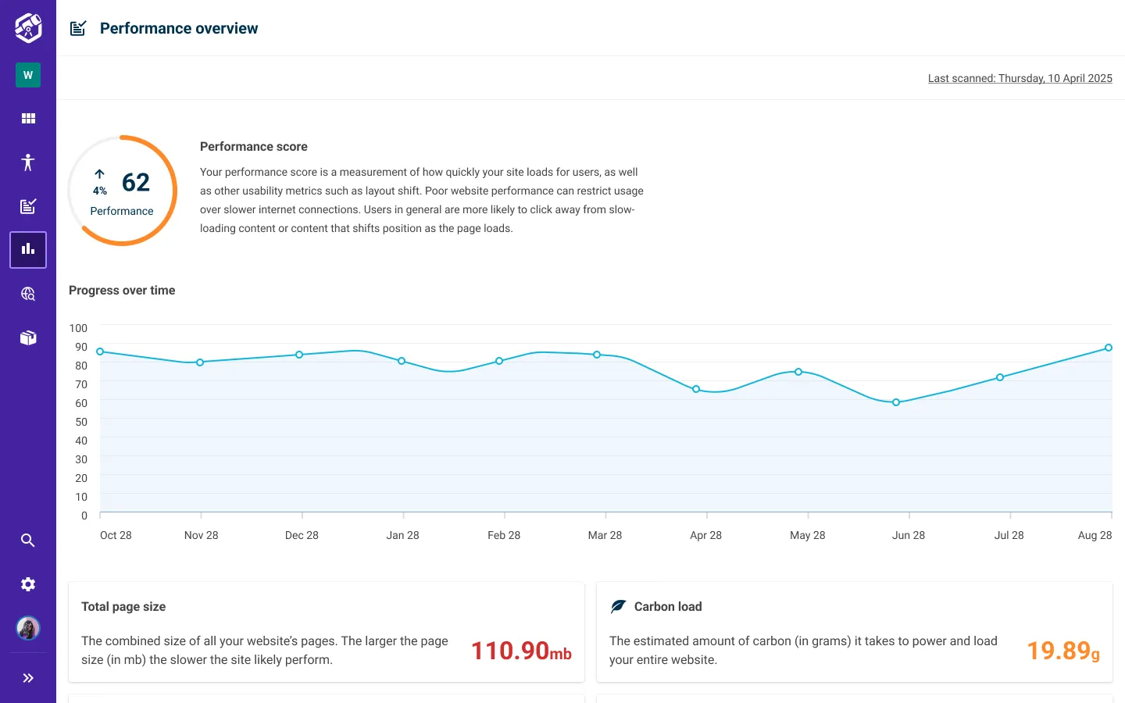Click the Silktide logo at the top
The image size is (1125, 703).
click(28, 27)
